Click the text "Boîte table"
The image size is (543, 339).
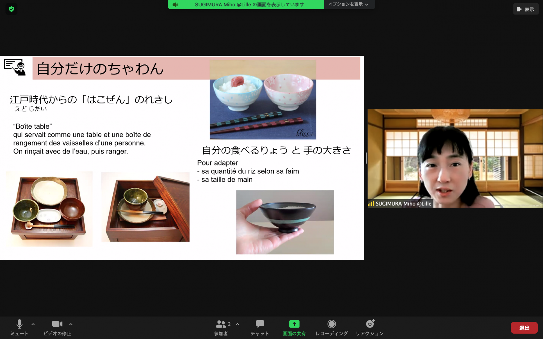tap(33, 126)
